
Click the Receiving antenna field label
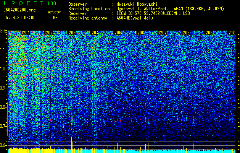click(x=88, y=18)
